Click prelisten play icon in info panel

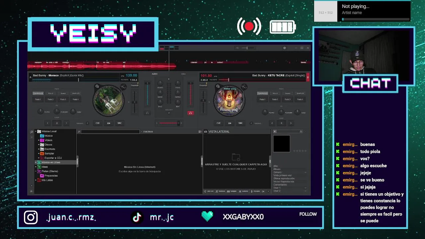coord(275,131)
